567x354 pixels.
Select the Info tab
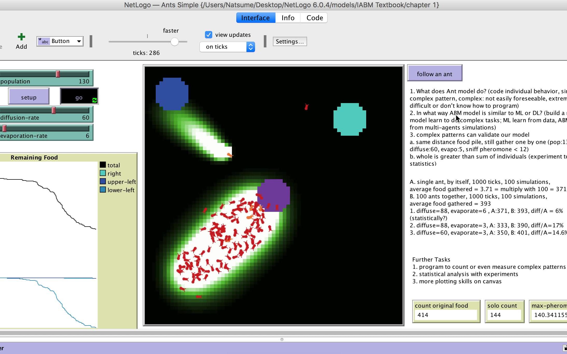point(288,18)
